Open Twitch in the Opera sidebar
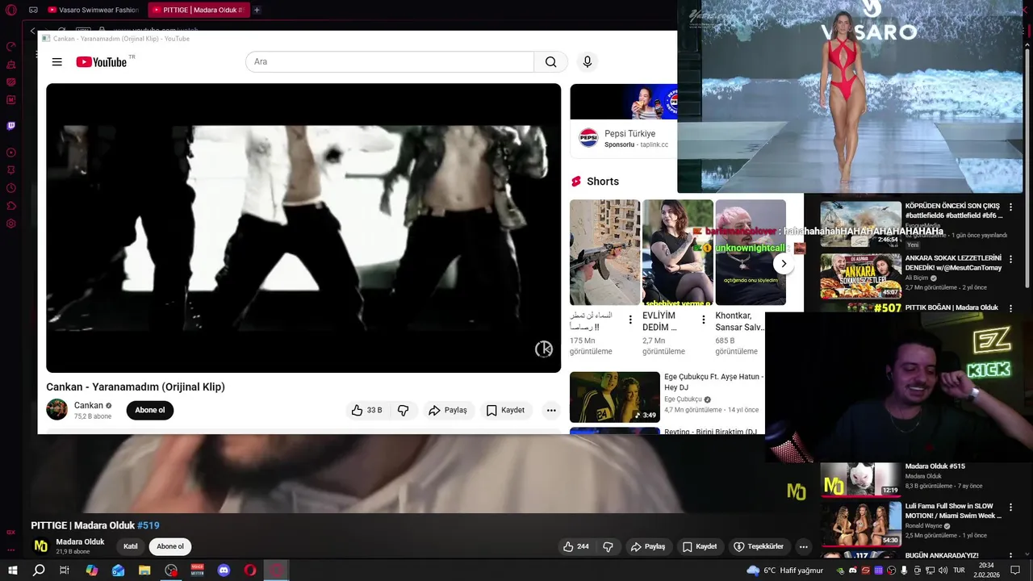1033x581 pixels. [11, 126]
